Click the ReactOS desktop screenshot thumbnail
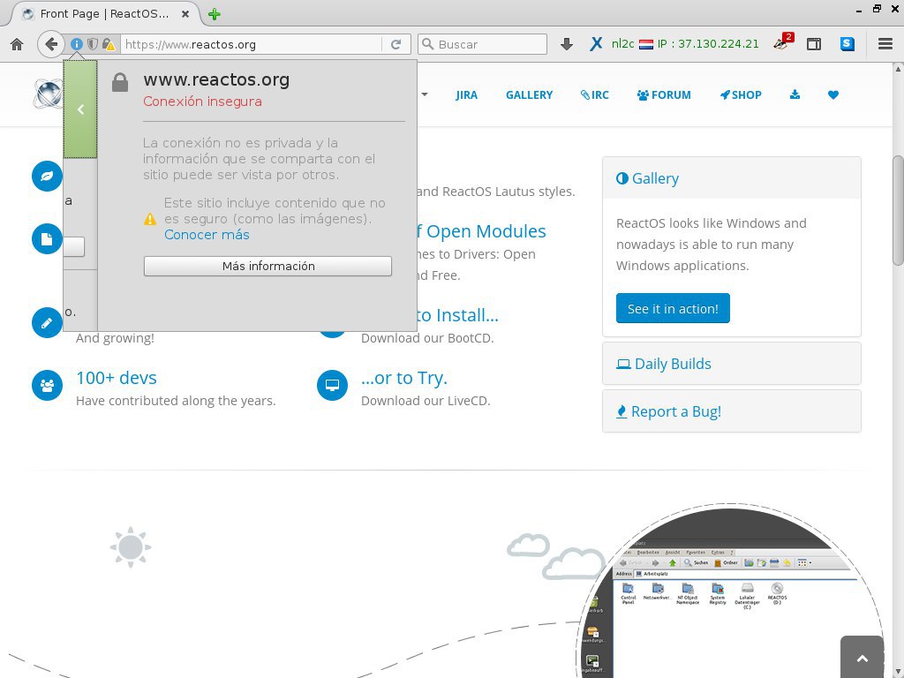The width and height of the screenshot is (904, 678). [731, 591]
